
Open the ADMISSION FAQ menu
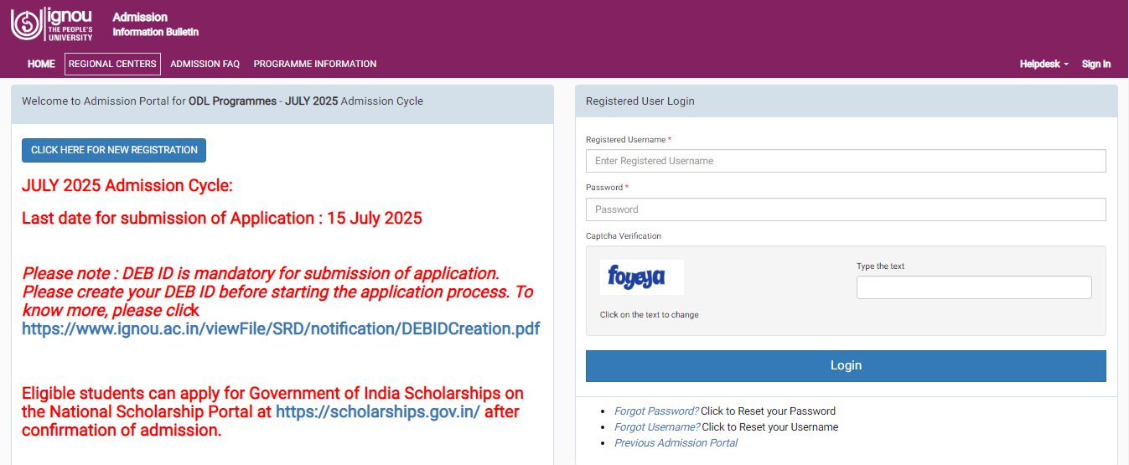tap(205, 64)
